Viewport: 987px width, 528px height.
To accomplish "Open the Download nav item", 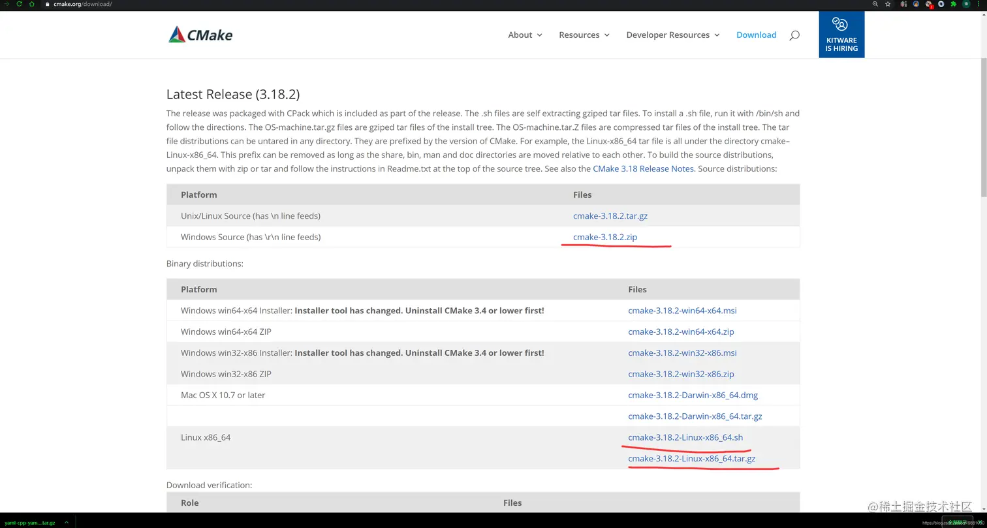I will (x=756, y=35).
